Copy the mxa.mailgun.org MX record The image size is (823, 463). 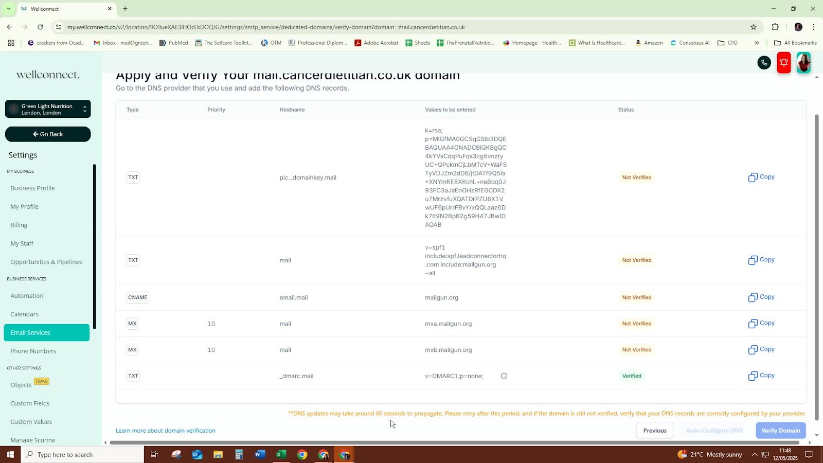[x=761, y=323]
